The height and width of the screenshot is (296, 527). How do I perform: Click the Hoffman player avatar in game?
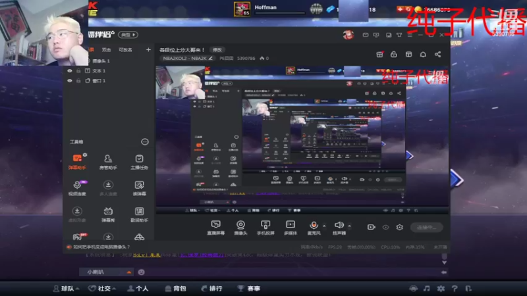242,9
